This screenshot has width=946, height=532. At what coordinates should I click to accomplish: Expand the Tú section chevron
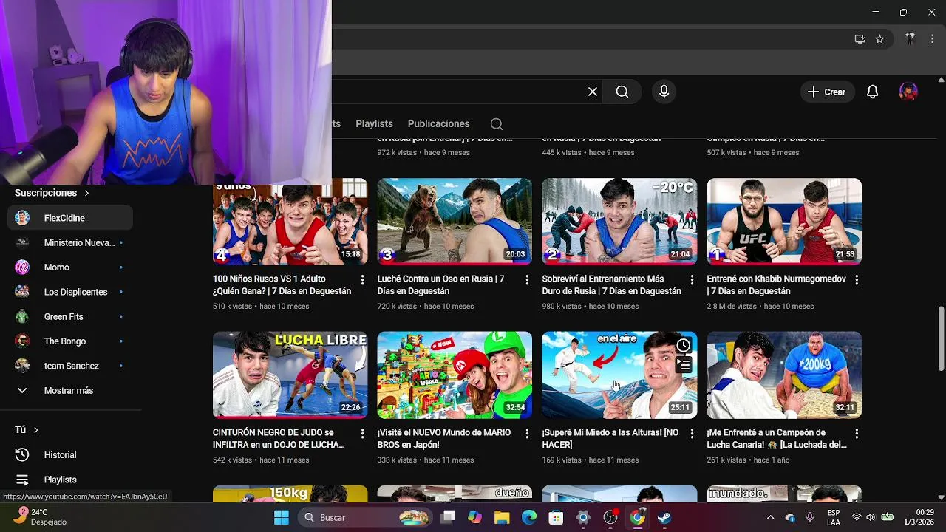(35, 430)
